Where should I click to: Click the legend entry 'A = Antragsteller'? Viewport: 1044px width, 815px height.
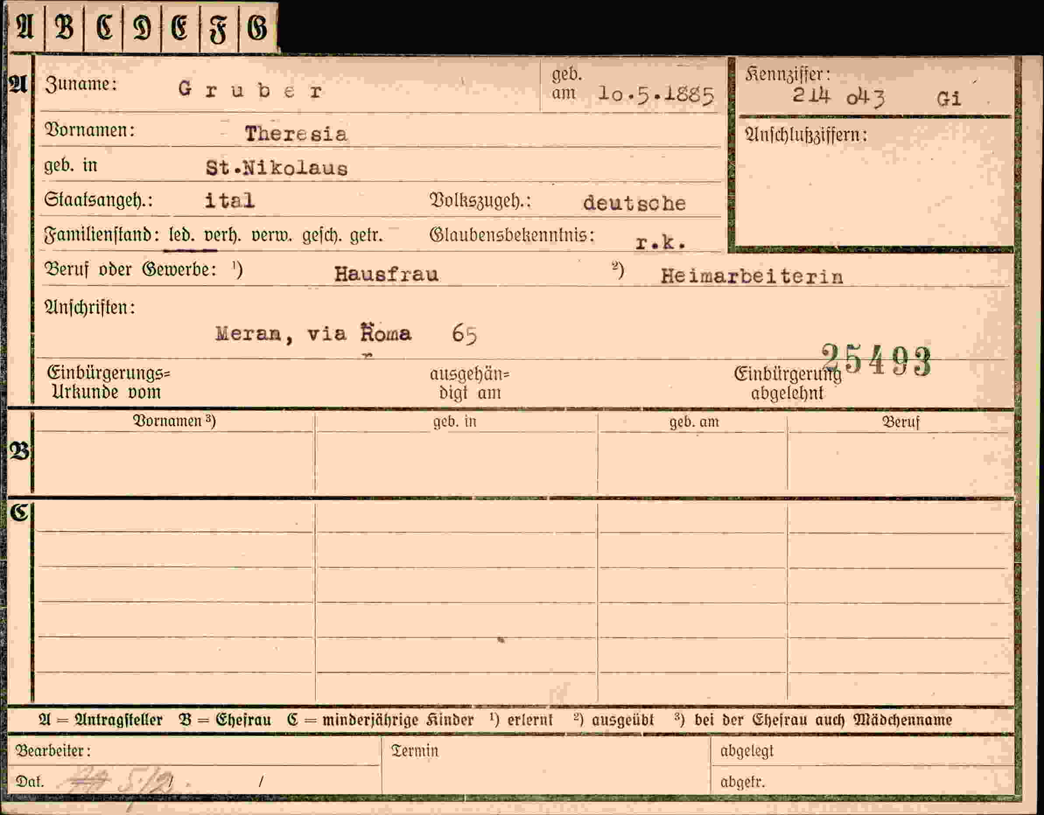pos(100,720)
